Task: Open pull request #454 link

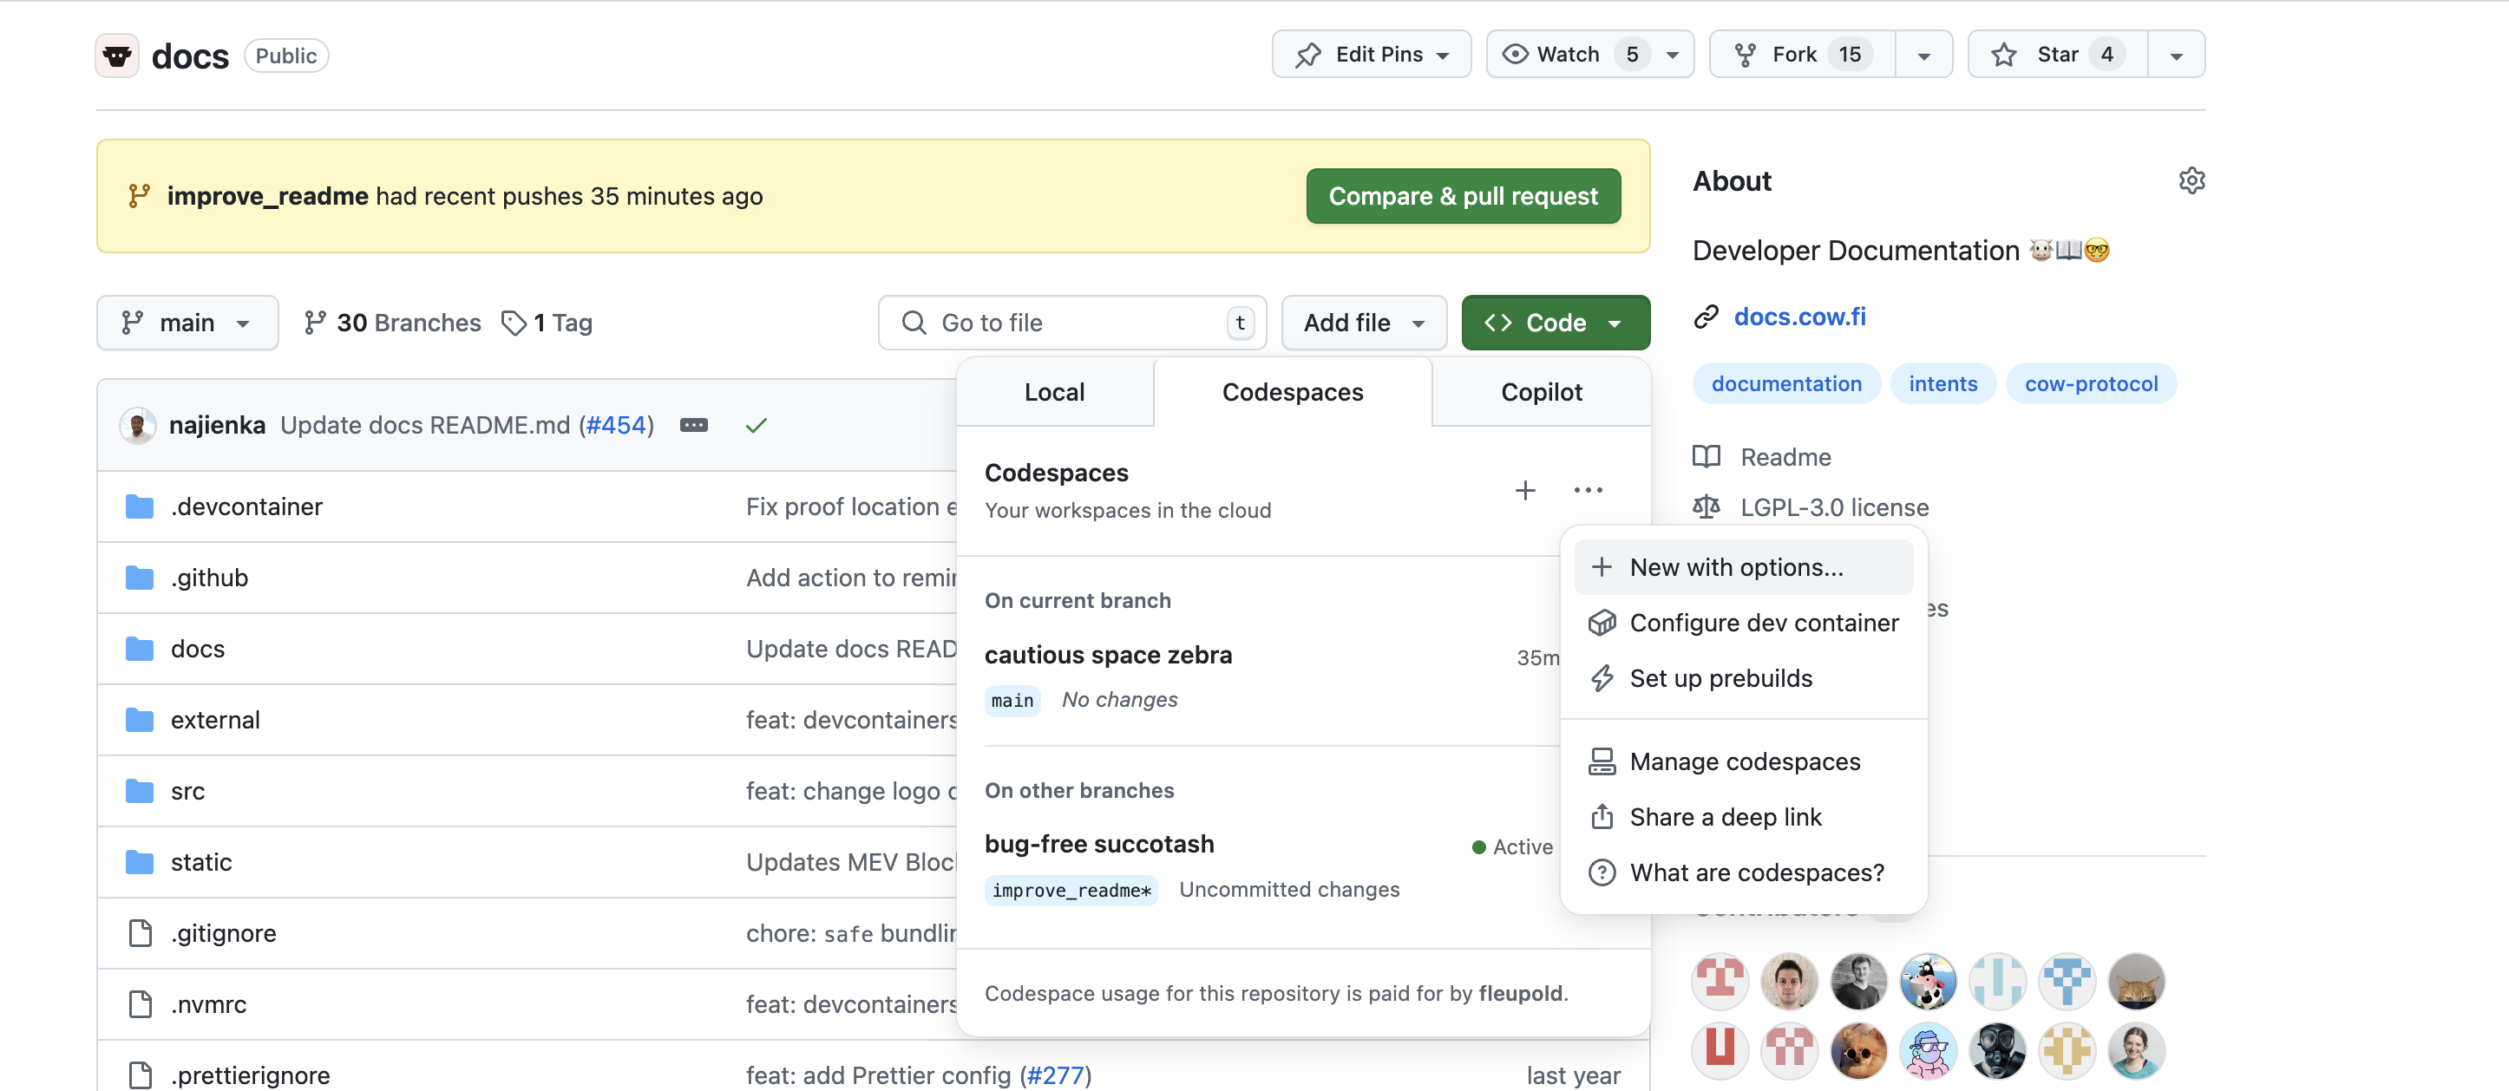Action: (x=617, y=425)
